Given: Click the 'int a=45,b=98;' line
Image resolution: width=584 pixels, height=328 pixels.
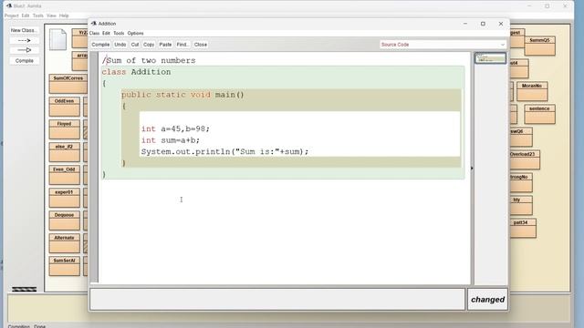Looking at the screenshot, I should [175, 128].
